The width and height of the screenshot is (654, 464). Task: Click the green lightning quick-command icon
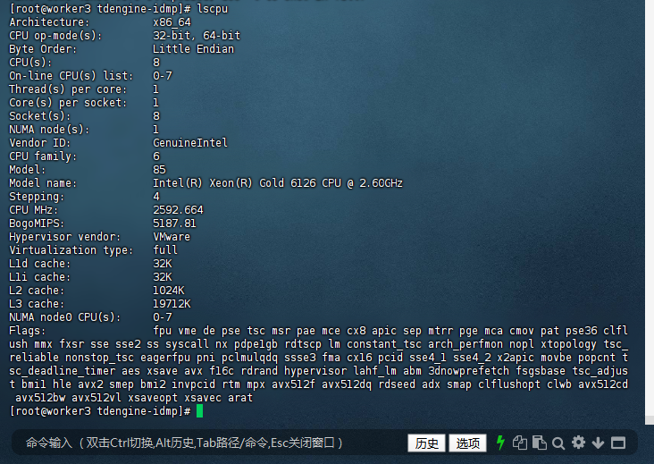point(500,443)
